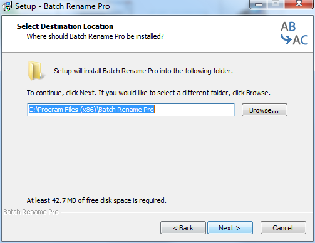Open the Browse... folder dialog
Viewport: 315px width, 243px height.
pyautogui.click(x=264, y=110)
